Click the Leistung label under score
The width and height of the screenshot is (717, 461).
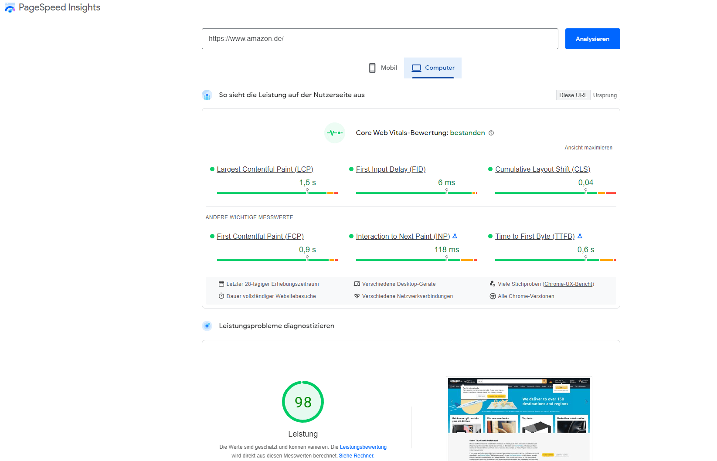click(x=303, y=434)
